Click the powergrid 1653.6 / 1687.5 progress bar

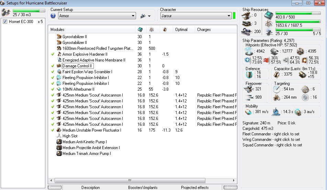click(298, 21)
